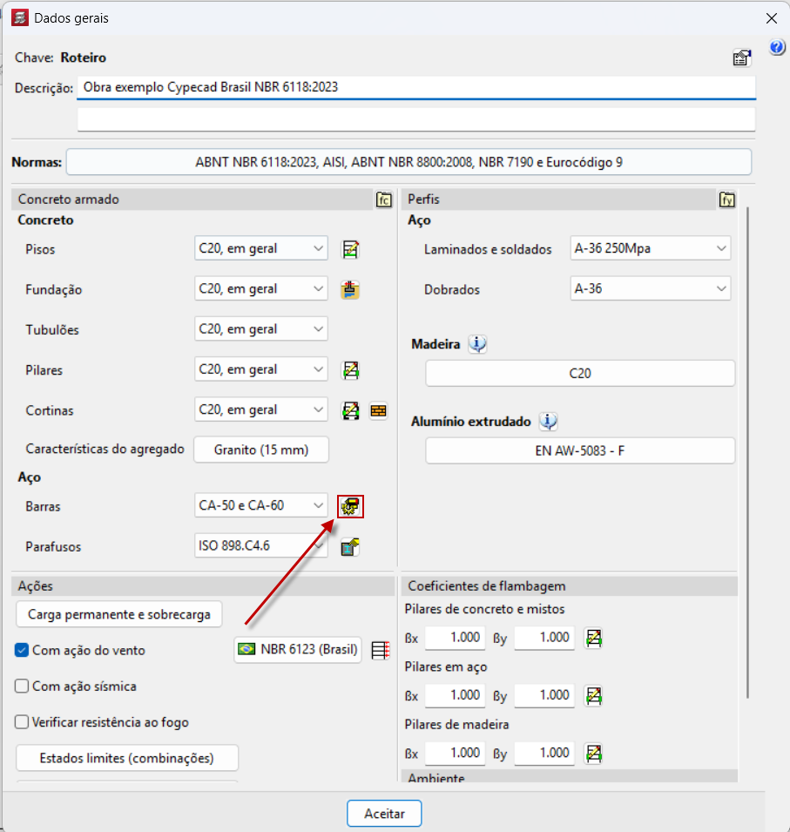Image resolution: width=790 pixels, height=832 pixels.
Task: Open the Parafusos dropdown ISO 898.C4.6
Action: pyautogui.click(x=261, y=545)
